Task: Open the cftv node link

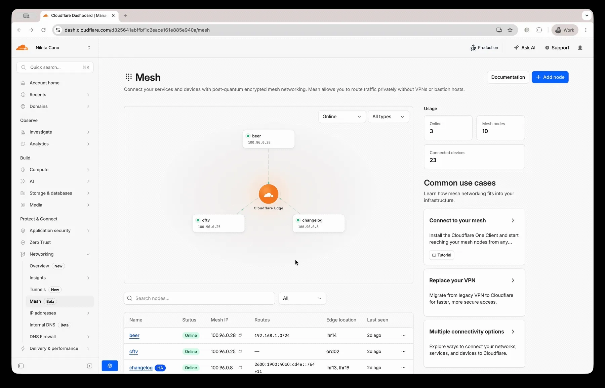Action: coord(134,351)
